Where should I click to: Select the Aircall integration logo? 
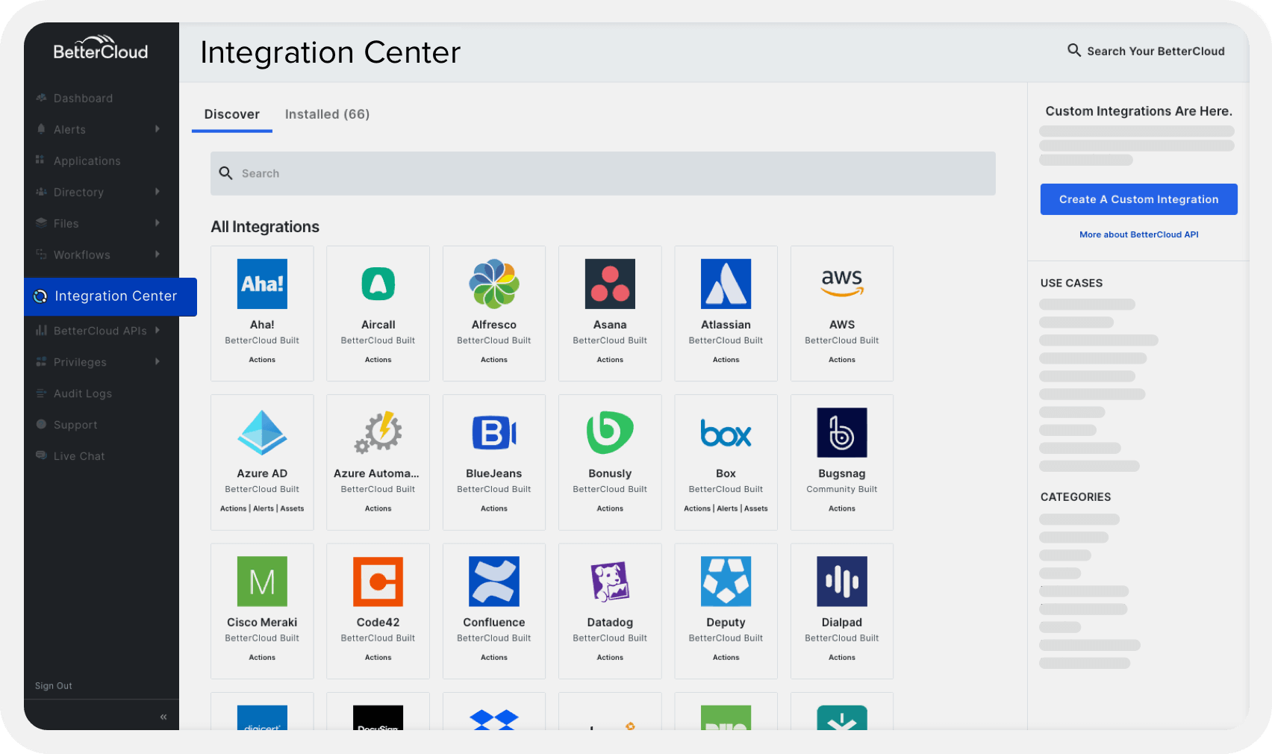pyautogui.click(x=378, y=284)
